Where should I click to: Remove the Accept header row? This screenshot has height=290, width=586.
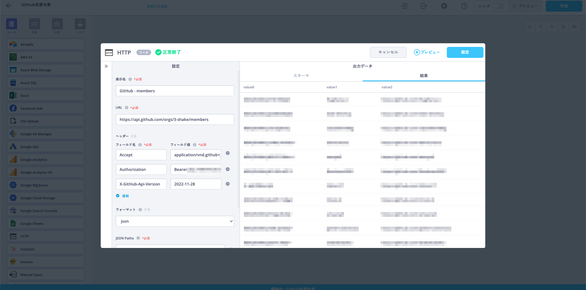[x=228, y=153]
